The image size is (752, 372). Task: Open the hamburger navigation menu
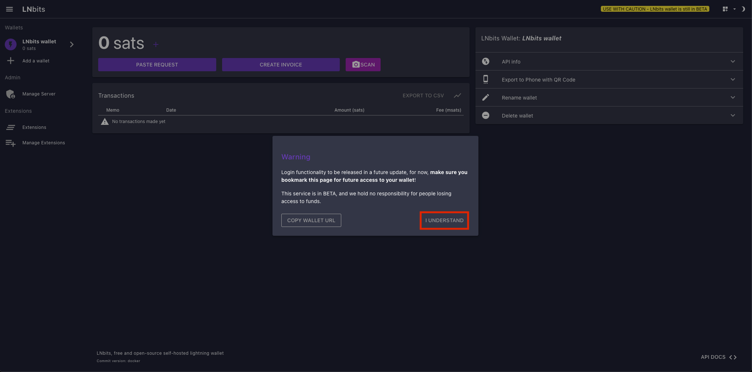(10, 9)
